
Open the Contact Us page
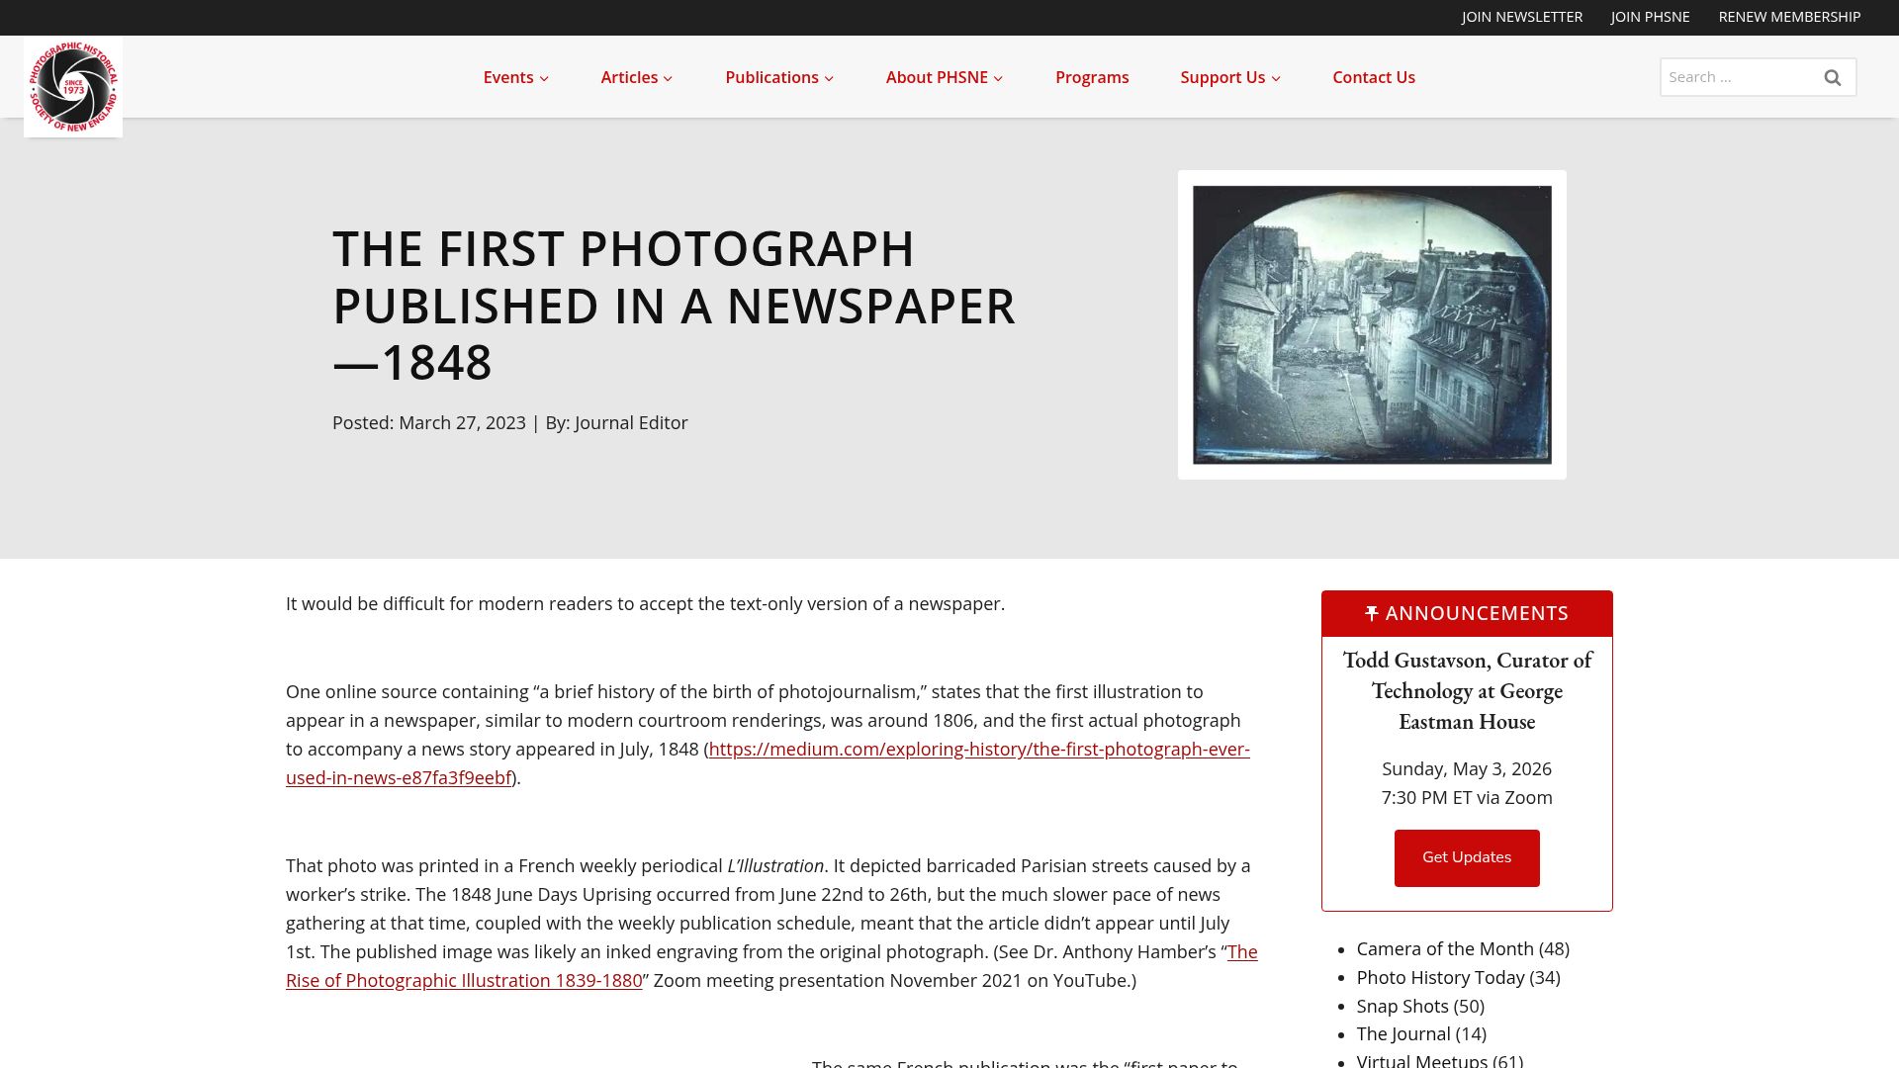1373,77
